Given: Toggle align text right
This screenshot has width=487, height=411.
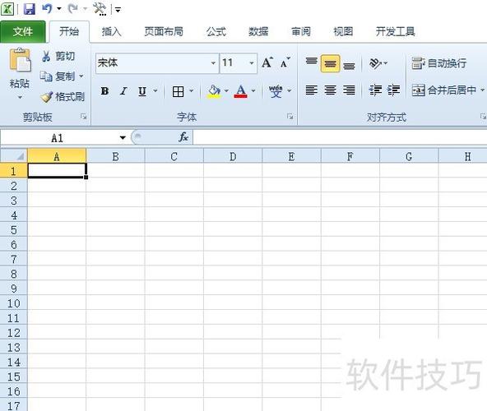Looking at the screenshot, I should click(x=349, y=90).
